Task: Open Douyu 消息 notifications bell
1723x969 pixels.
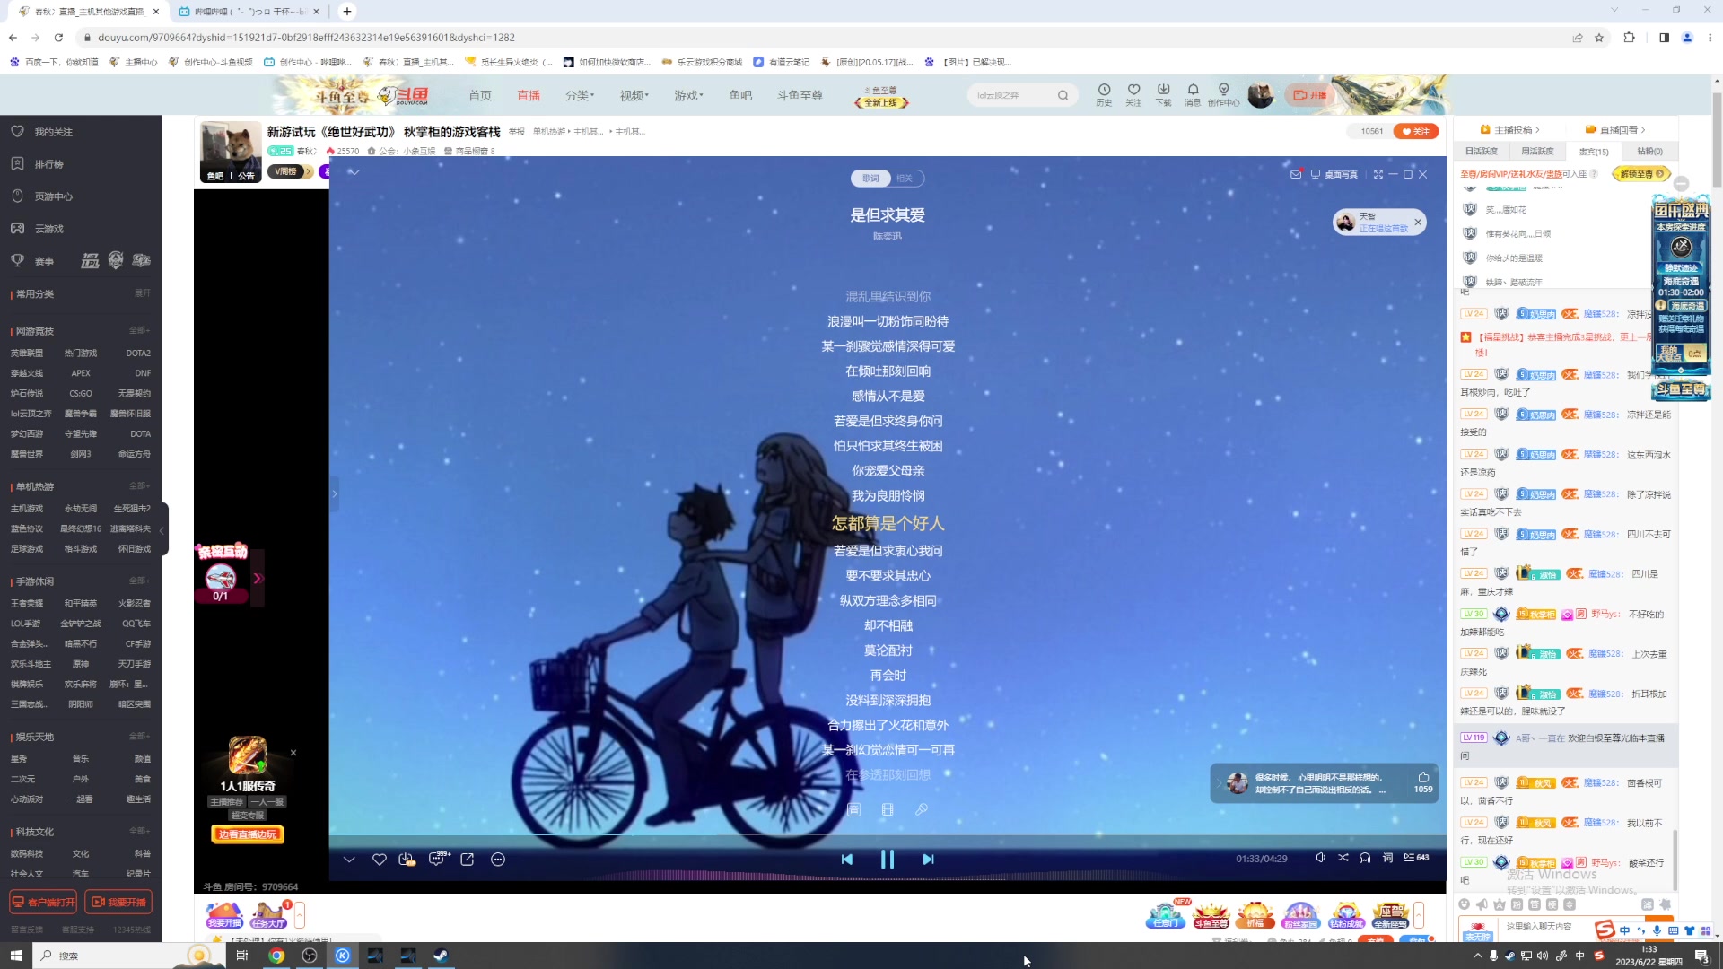Action: click(x=1193, y=94)
